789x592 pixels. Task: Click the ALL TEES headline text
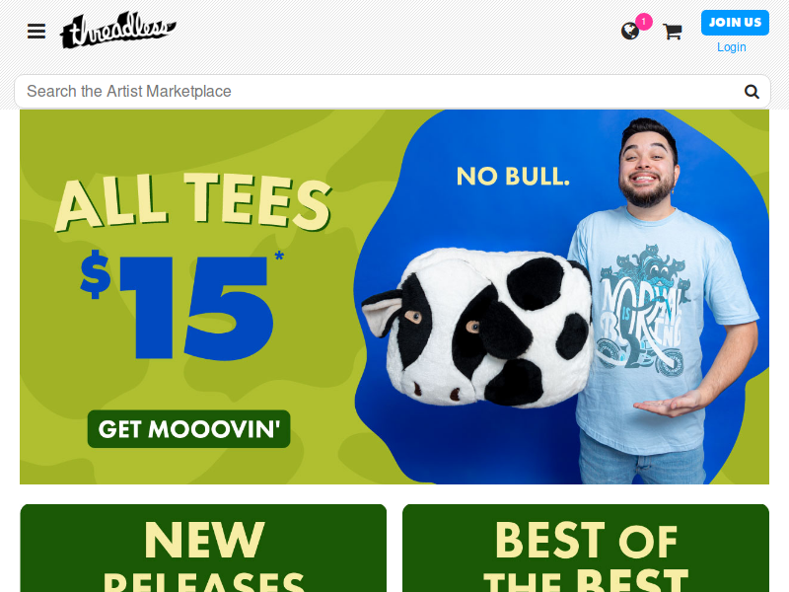point(193,202)
